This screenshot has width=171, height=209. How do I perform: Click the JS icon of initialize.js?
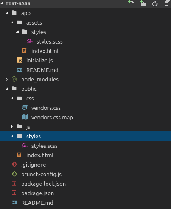tap(19, 60)
